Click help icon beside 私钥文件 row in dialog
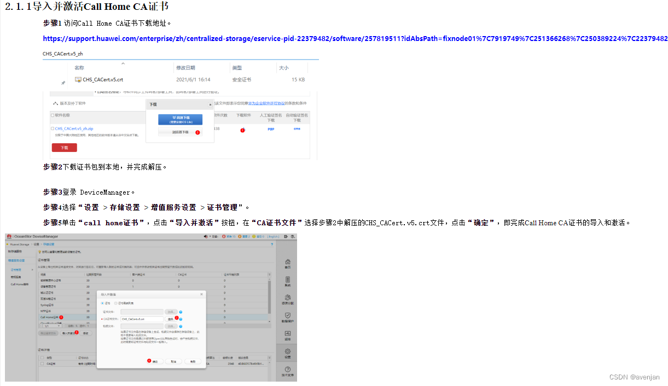668x386 pixels. pyautogui.click(x=181, y=326)
